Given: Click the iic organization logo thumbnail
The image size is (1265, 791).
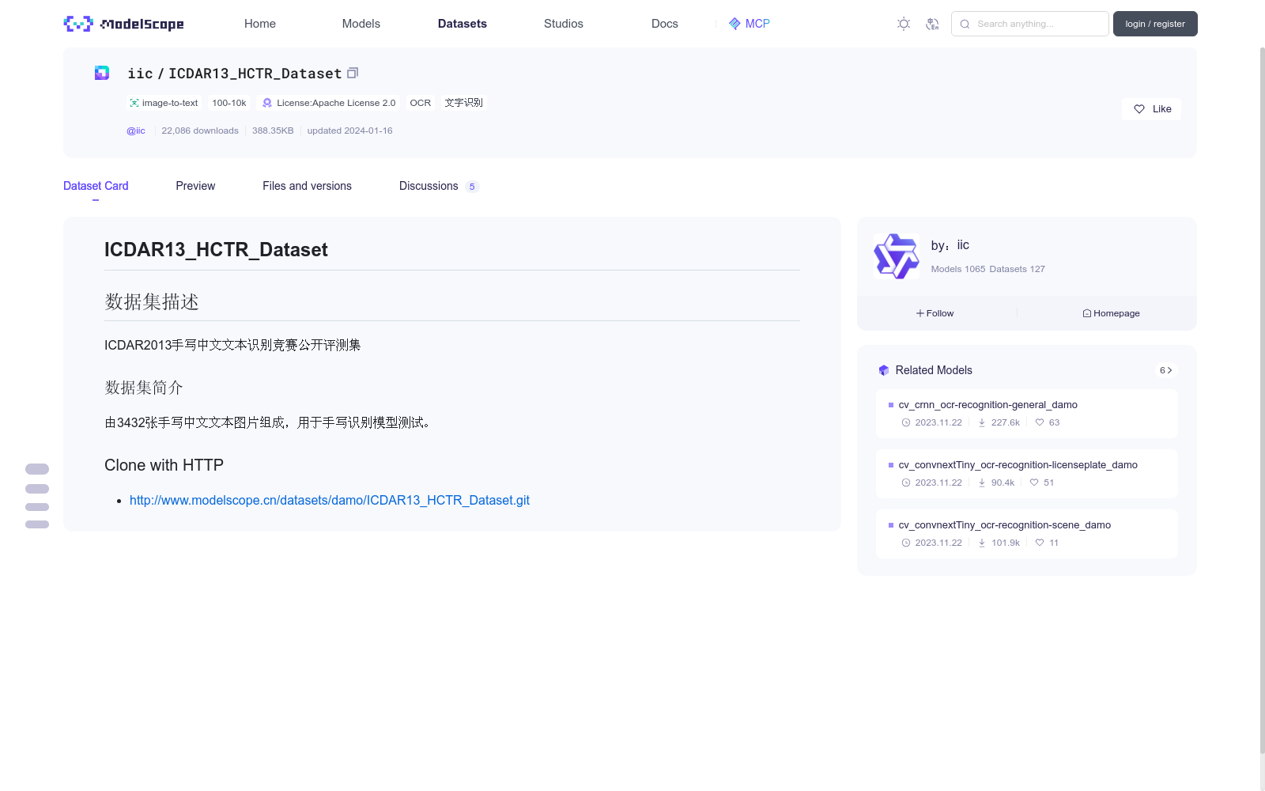Looking at the screenshot, I should 896,256.
